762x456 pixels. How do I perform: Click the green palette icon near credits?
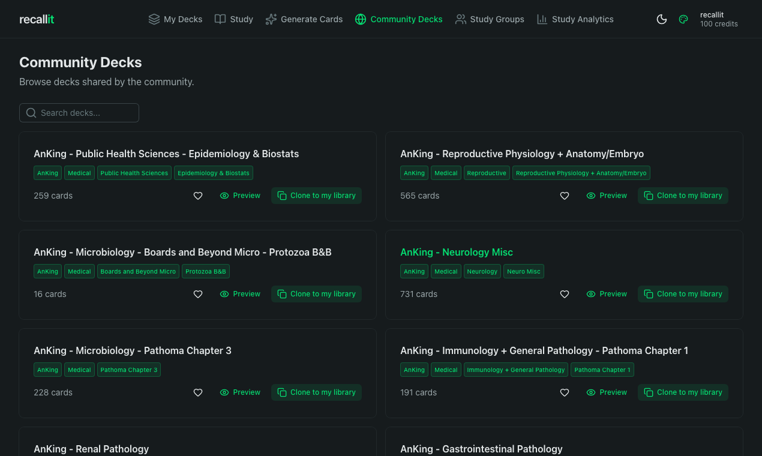click(x=683, y=19)
